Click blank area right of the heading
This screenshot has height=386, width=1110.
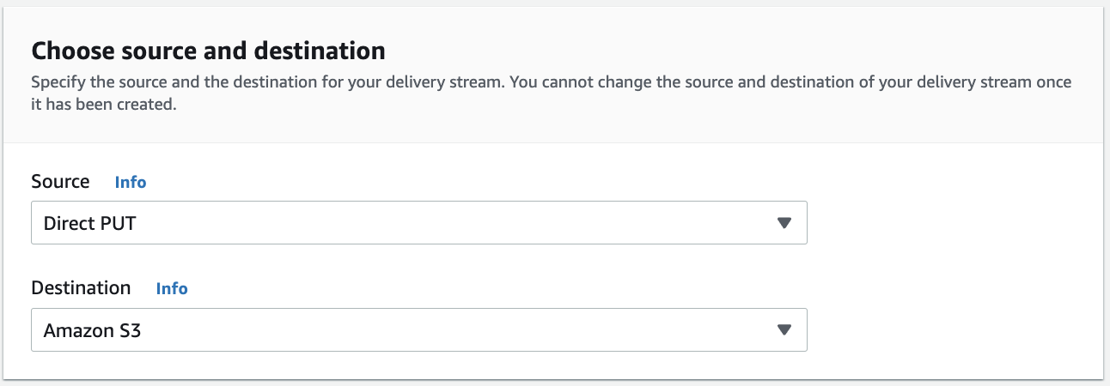[730, 51]
